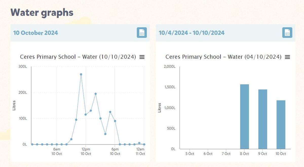Click the 12pm 10 Oct axis label
This screenshot has width=304, height=167.
coord(86,152)
